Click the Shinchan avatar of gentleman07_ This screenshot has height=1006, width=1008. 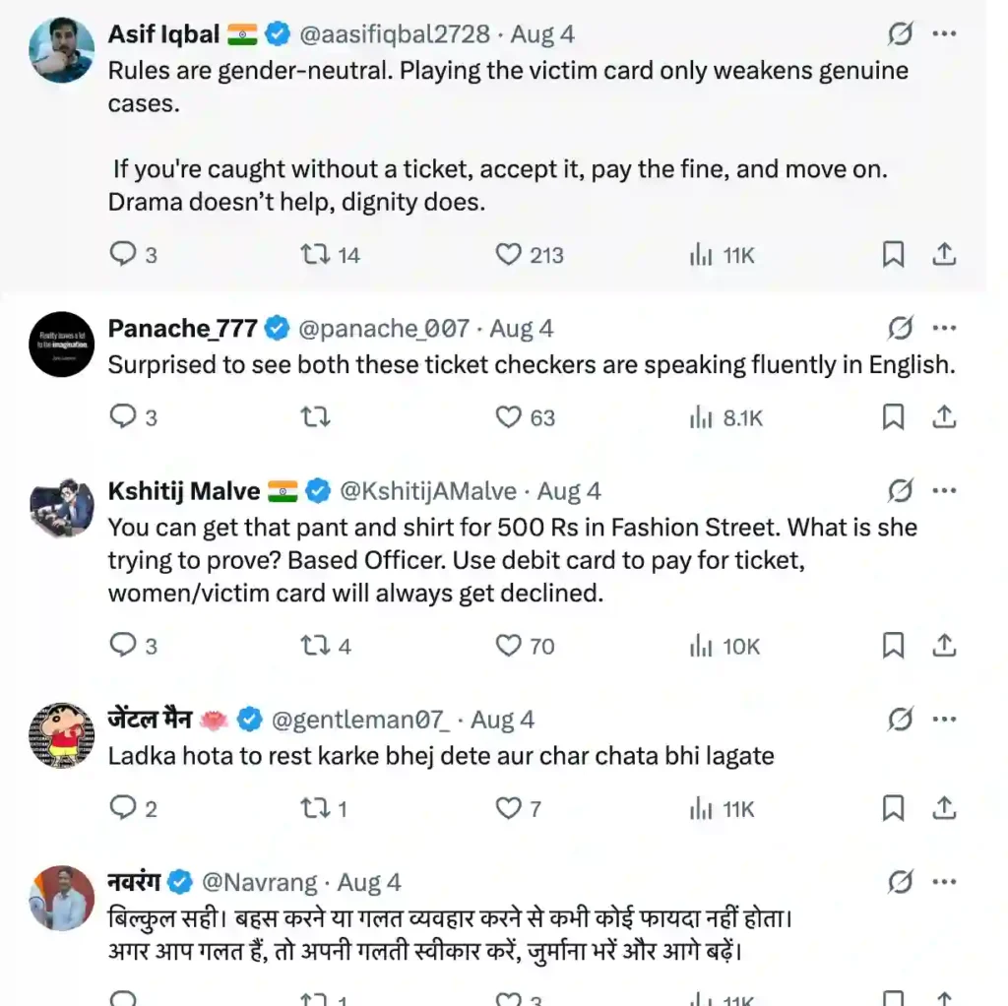[x=62, y=736]
